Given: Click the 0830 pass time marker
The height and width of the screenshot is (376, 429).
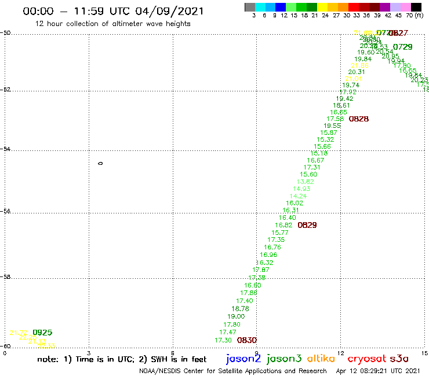Looking at the screenshot, I should [x=247, y=340].
